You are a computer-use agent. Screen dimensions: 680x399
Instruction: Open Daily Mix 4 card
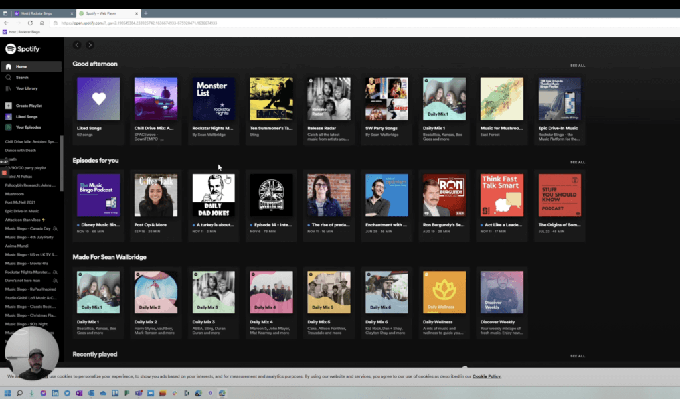(271, 303)
